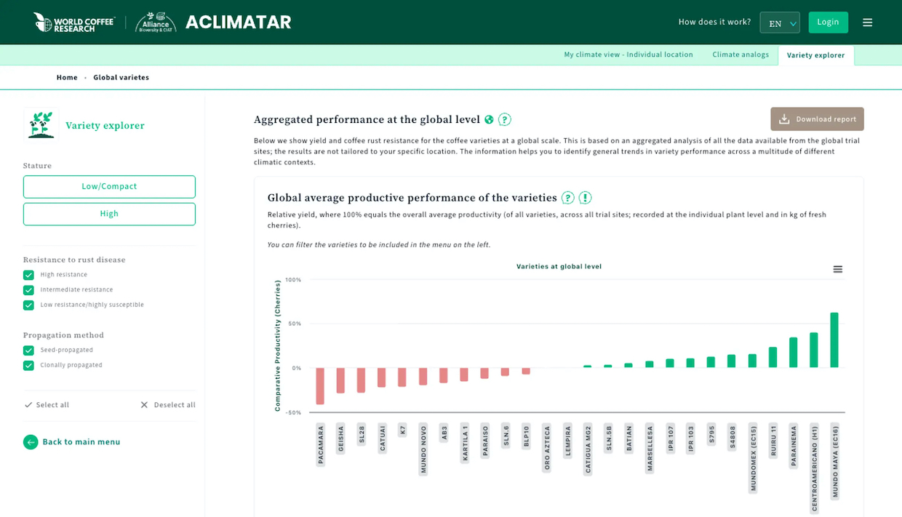902x517 pixels.
Task: Open help icon beside Global average productive
Action: 568,198
